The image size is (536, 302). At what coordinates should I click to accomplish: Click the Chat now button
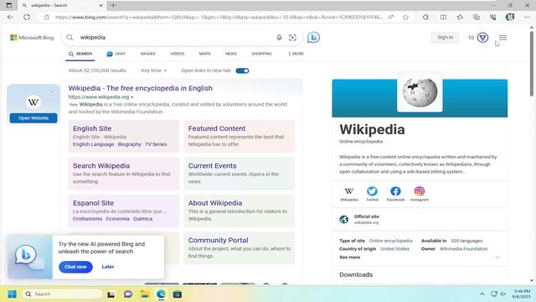point(75,267)
